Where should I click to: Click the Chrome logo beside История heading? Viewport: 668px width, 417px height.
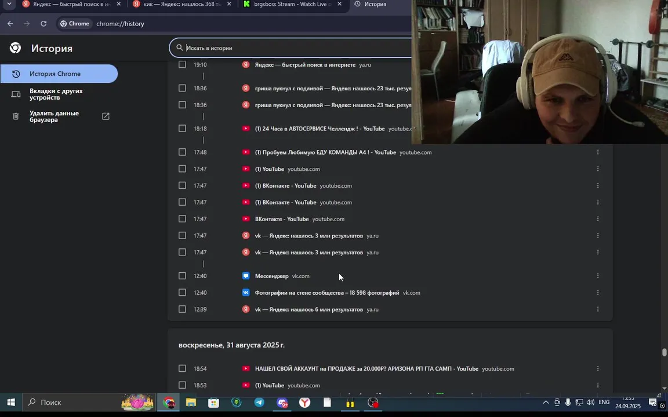15,48
